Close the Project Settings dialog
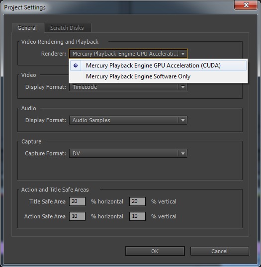Viewport: 261px width, 267px height. 246,5
